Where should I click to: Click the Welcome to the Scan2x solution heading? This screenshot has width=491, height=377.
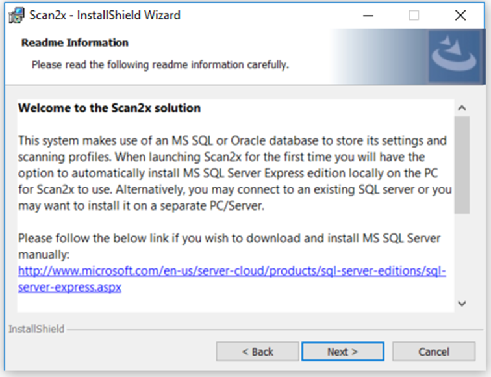109,108
